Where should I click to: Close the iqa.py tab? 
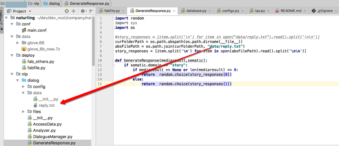[x=268, y=11]
